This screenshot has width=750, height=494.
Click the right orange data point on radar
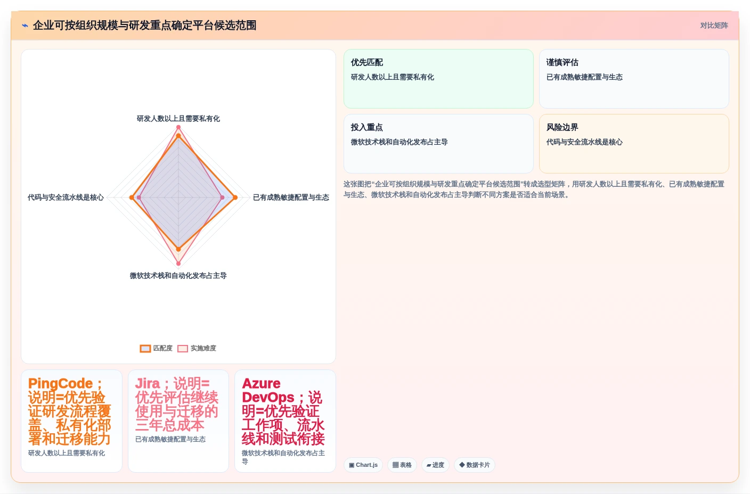tap(235, 197)
